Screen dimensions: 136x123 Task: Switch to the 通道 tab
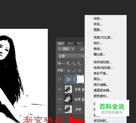[70, 44]
